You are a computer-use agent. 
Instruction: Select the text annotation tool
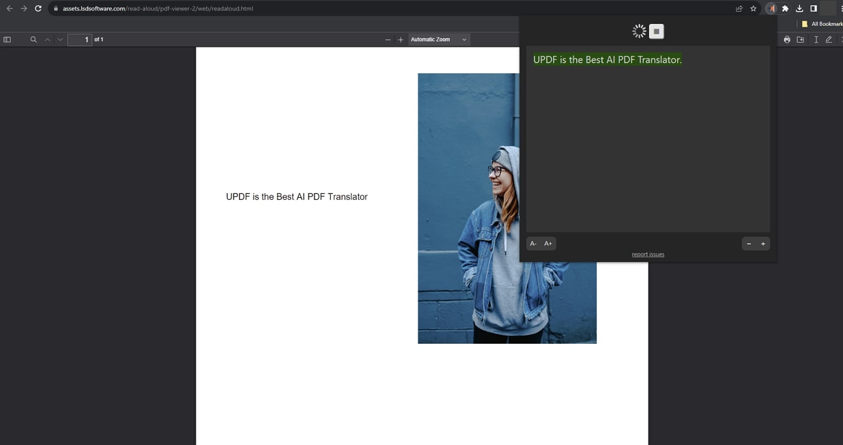pos(816,40)
